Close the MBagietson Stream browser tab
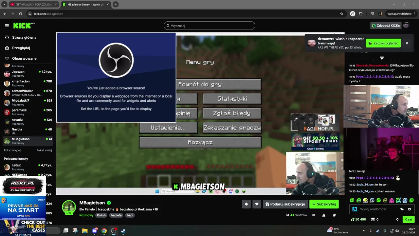Image resolution: width=419 pixels, height=236 pixels. (x=108, y=4)
